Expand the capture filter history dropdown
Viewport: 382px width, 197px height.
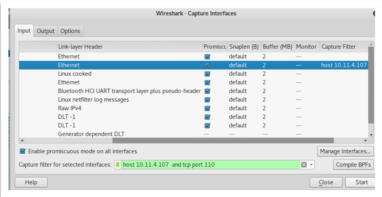click(311, 165)
